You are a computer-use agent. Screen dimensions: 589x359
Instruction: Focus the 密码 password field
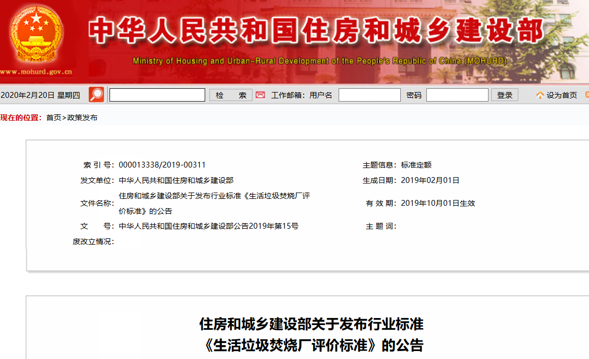pyautogui.click(x=457, y=95)
